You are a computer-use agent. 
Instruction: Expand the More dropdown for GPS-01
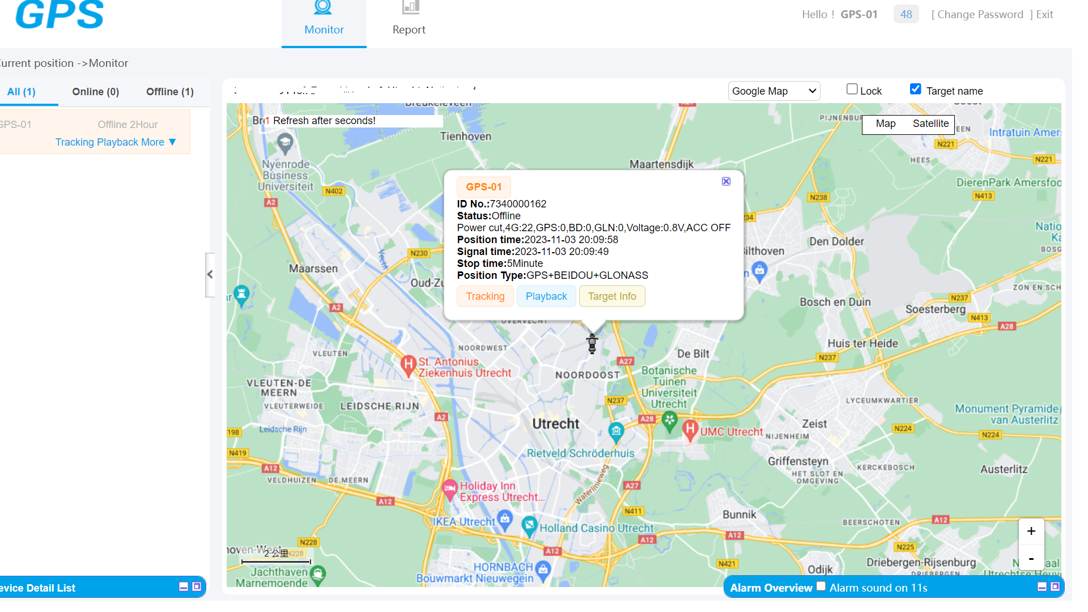click(x=159, y=142)
